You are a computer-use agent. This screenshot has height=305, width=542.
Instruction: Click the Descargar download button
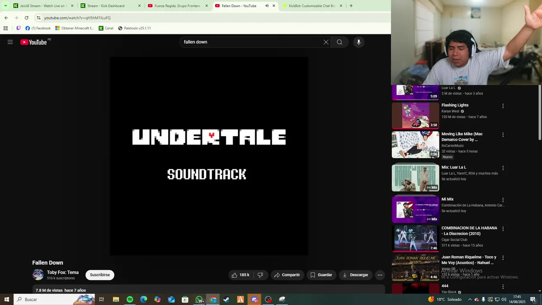(355, 275)
